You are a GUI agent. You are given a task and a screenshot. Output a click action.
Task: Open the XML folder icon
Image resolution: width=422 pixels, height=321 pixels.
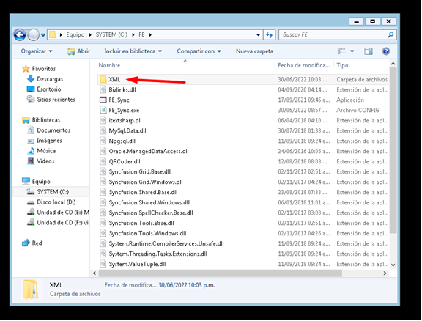tap(103, 79)
